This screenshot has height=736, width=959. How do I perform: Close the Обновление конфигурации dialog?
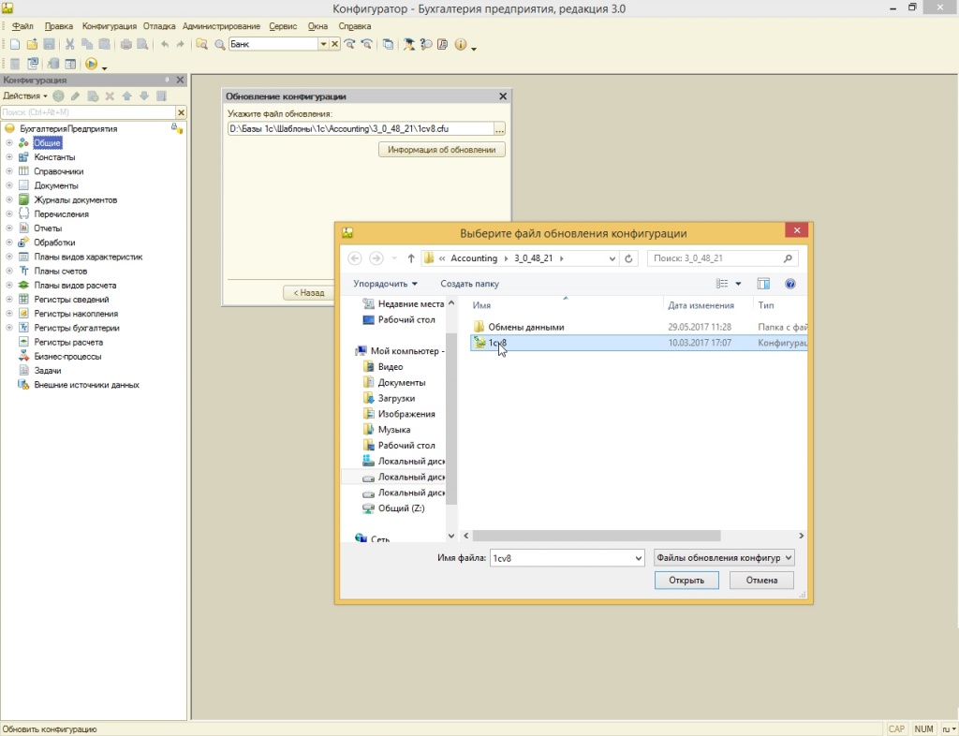[x=503, y=96]
